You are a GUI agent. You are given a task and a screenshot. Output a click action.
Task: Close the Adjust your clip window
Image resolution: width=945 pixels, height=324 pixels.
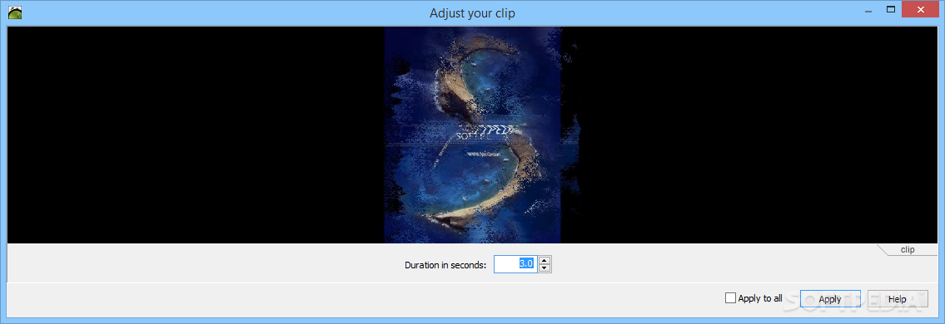920,9
